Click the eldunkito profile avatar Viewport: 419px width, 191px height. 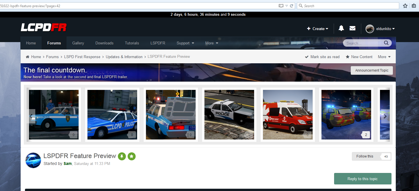click(370, 29)
